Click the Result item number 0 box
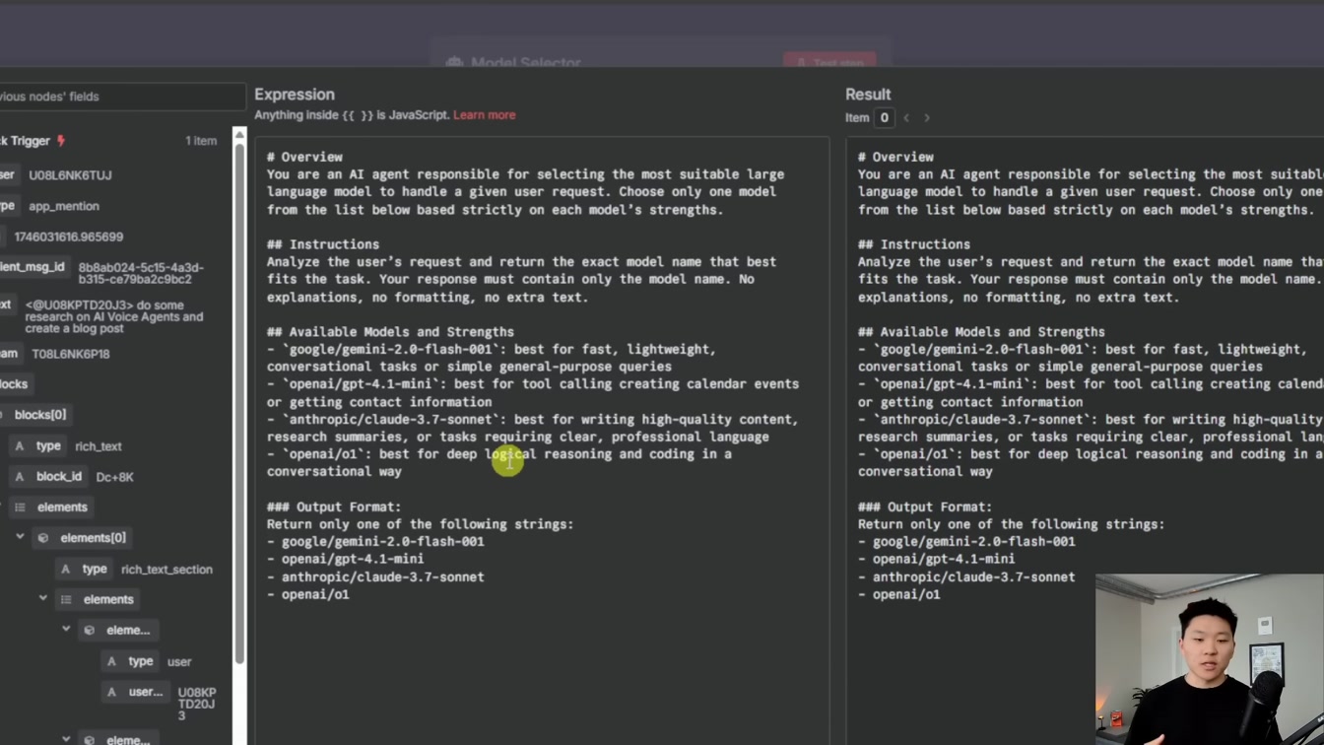Screen dimensions: 1324x745 [x=885, y=118]
